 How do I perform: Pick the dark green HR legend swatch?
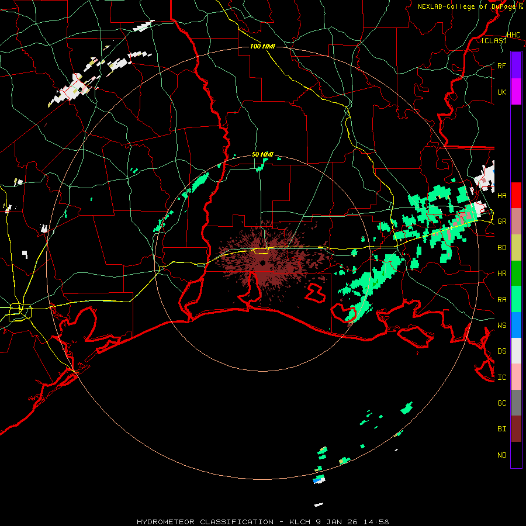pyautogui.click(x=516, y=273)
